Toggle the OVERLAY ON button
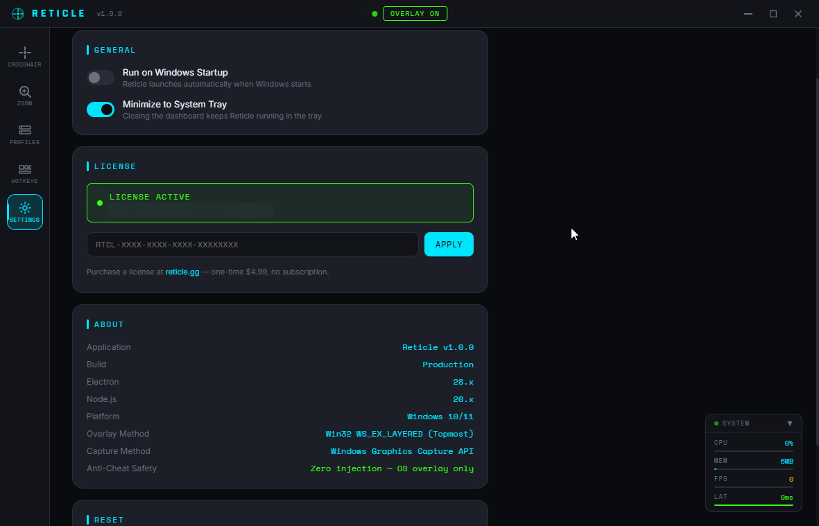 tap(415, 14)
